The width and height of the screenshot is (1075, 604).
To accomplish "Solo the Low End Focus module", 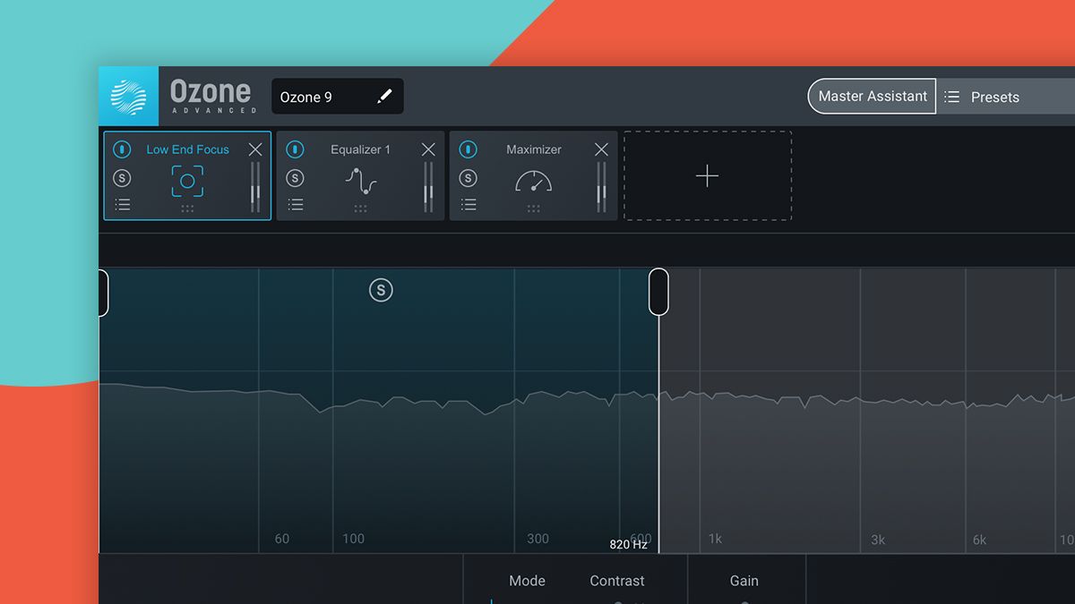I will pyautogui.click(x=123, y=178).
